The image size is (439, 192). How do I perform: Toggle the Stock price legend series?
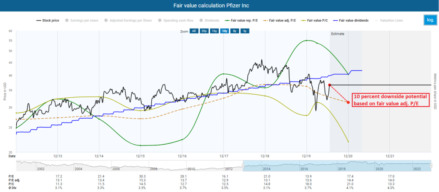47,20
